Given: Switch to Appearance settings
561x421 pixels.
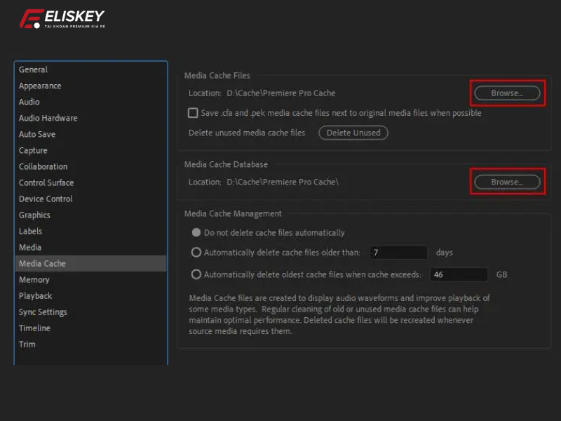Looking at the screenshot, I should (40, 86).
